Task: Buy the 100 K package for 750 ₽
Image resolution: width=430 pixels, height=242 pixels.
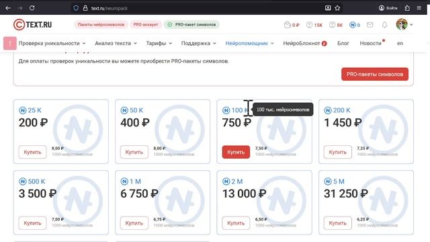Action: (236, 152)
